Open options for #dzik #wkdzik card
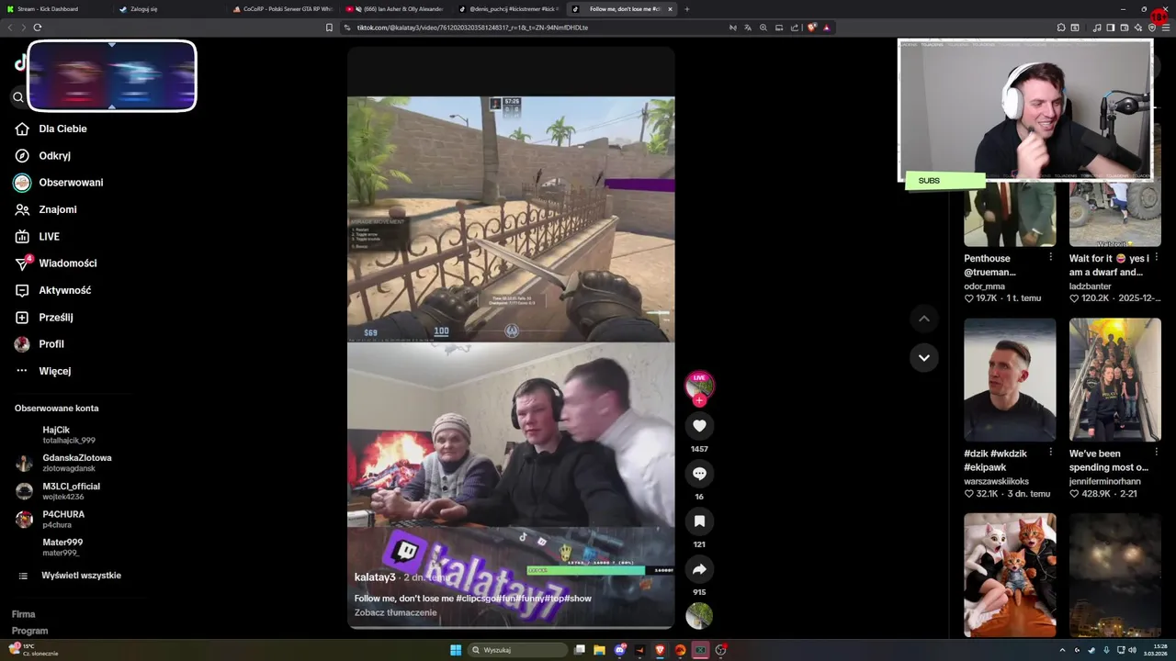This screenshot has width=1176, height=661. tap(1050, 453)
